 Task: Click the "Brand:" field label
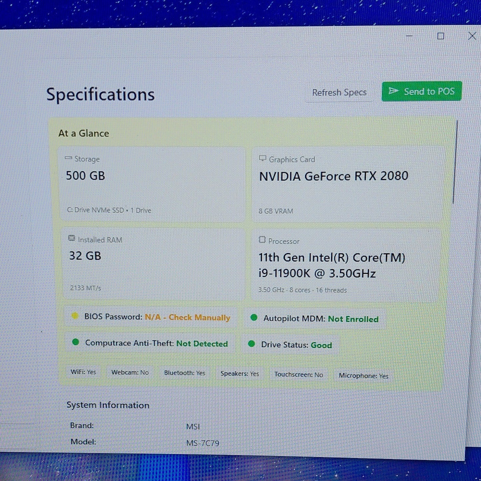pyautogui.click(x=82, y=425)
